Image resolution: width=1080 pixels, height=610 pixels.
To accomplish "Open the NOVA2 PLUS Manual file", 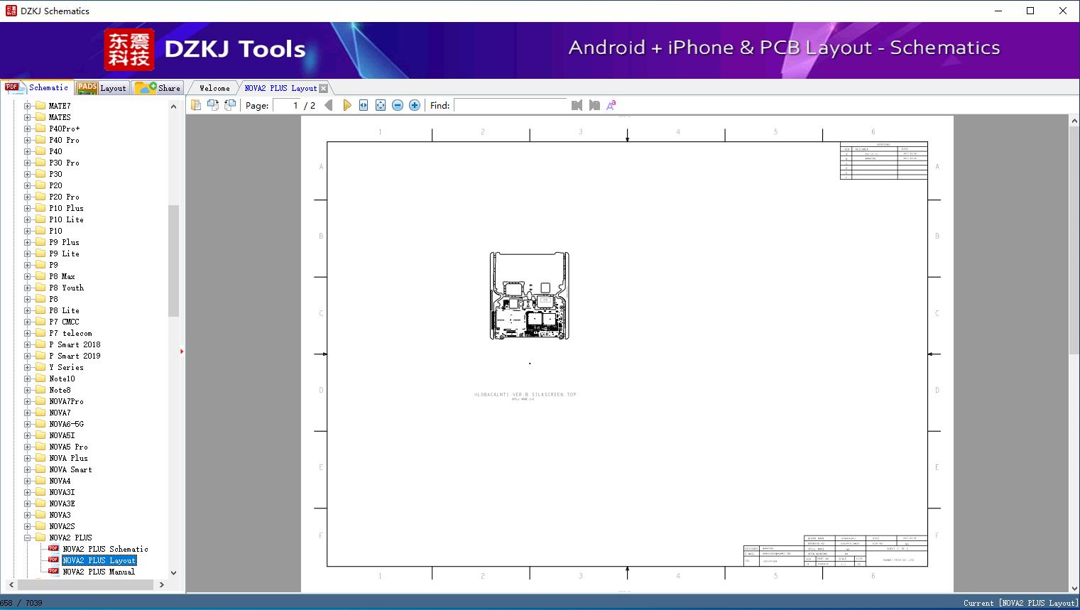I will click(98, 572).
